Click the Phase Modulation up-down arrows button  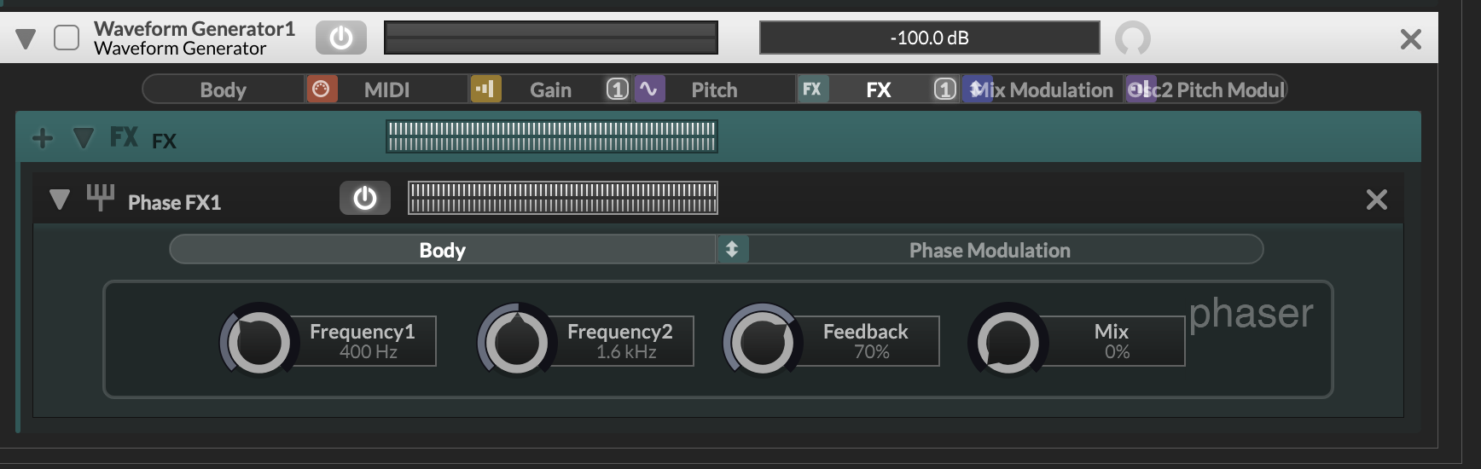point(731,250)
